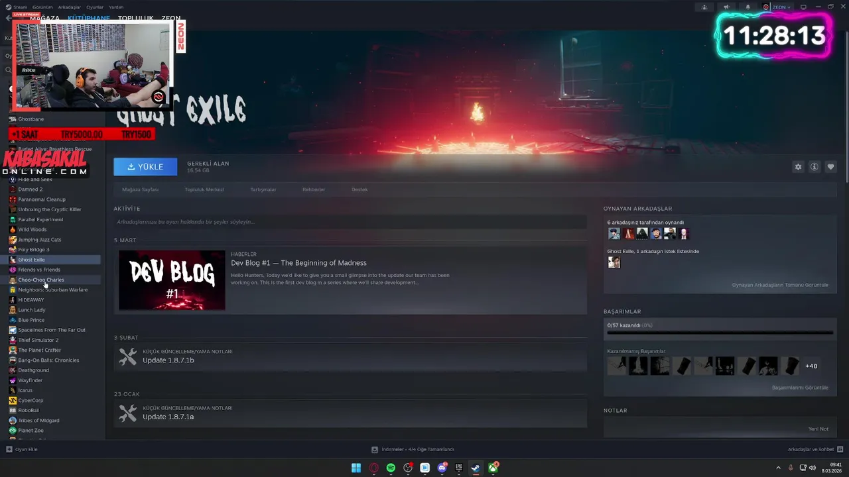Screen dimensions: 849x477
Task: Open Xbox app from the taskbar
Action: point(493,468)
